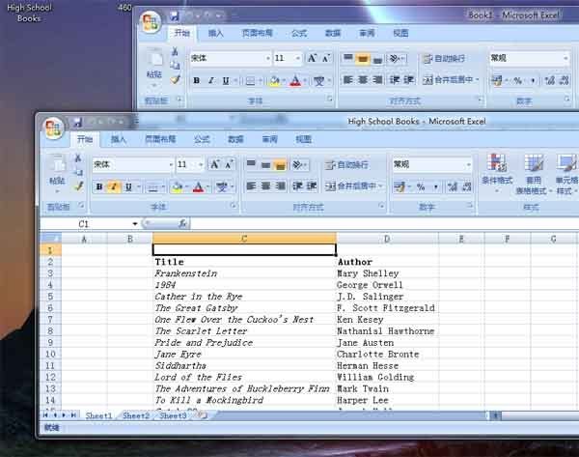Click format painter brush in Book1 window
The height and width of the screenshot is (457, 579).
(175, 79)
